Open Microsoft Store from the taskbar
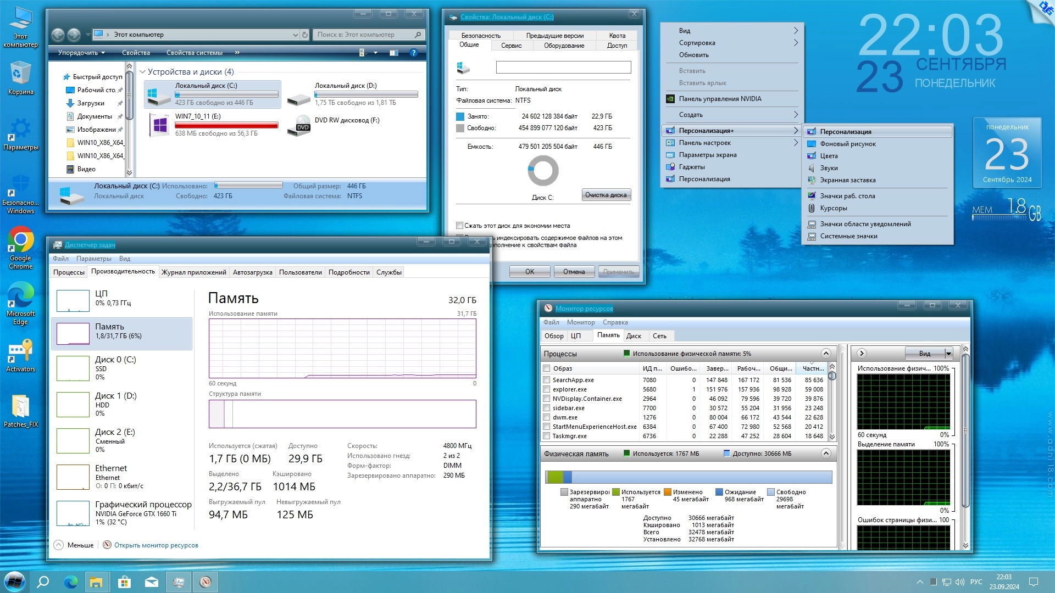Viewport: 1055px width, 593px height. point(124,582)
